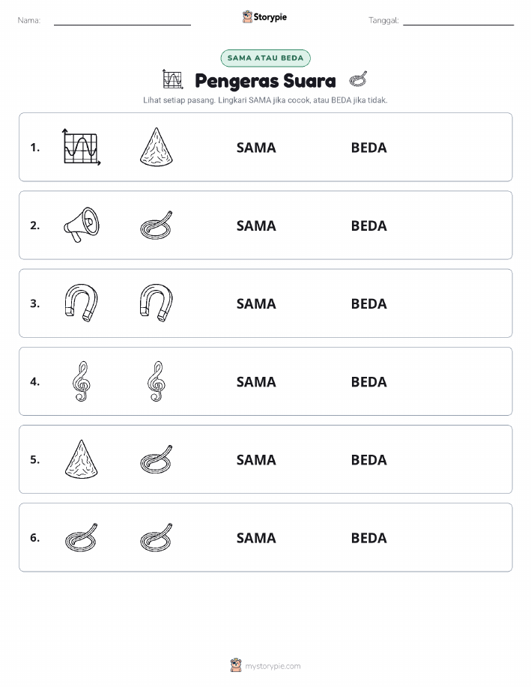Choose SAMA for question 1
The width and height of the screenshot is (531, 687).
(256, 148)
